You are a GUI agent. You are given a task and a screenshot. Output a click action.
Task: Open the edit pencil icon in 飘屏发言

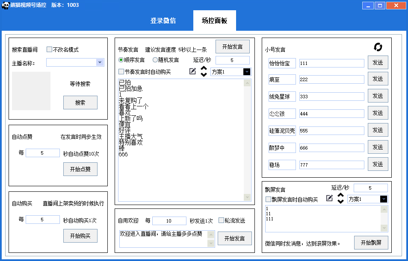pyautogui.click(x=329, y=198)
